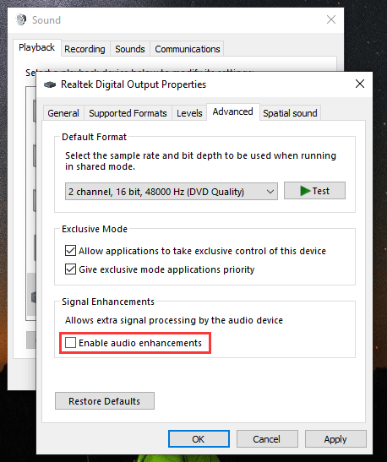387x462 pixels.
Task: Click the dropdown chevron arrow of format selector
Action: coord(270,192)
